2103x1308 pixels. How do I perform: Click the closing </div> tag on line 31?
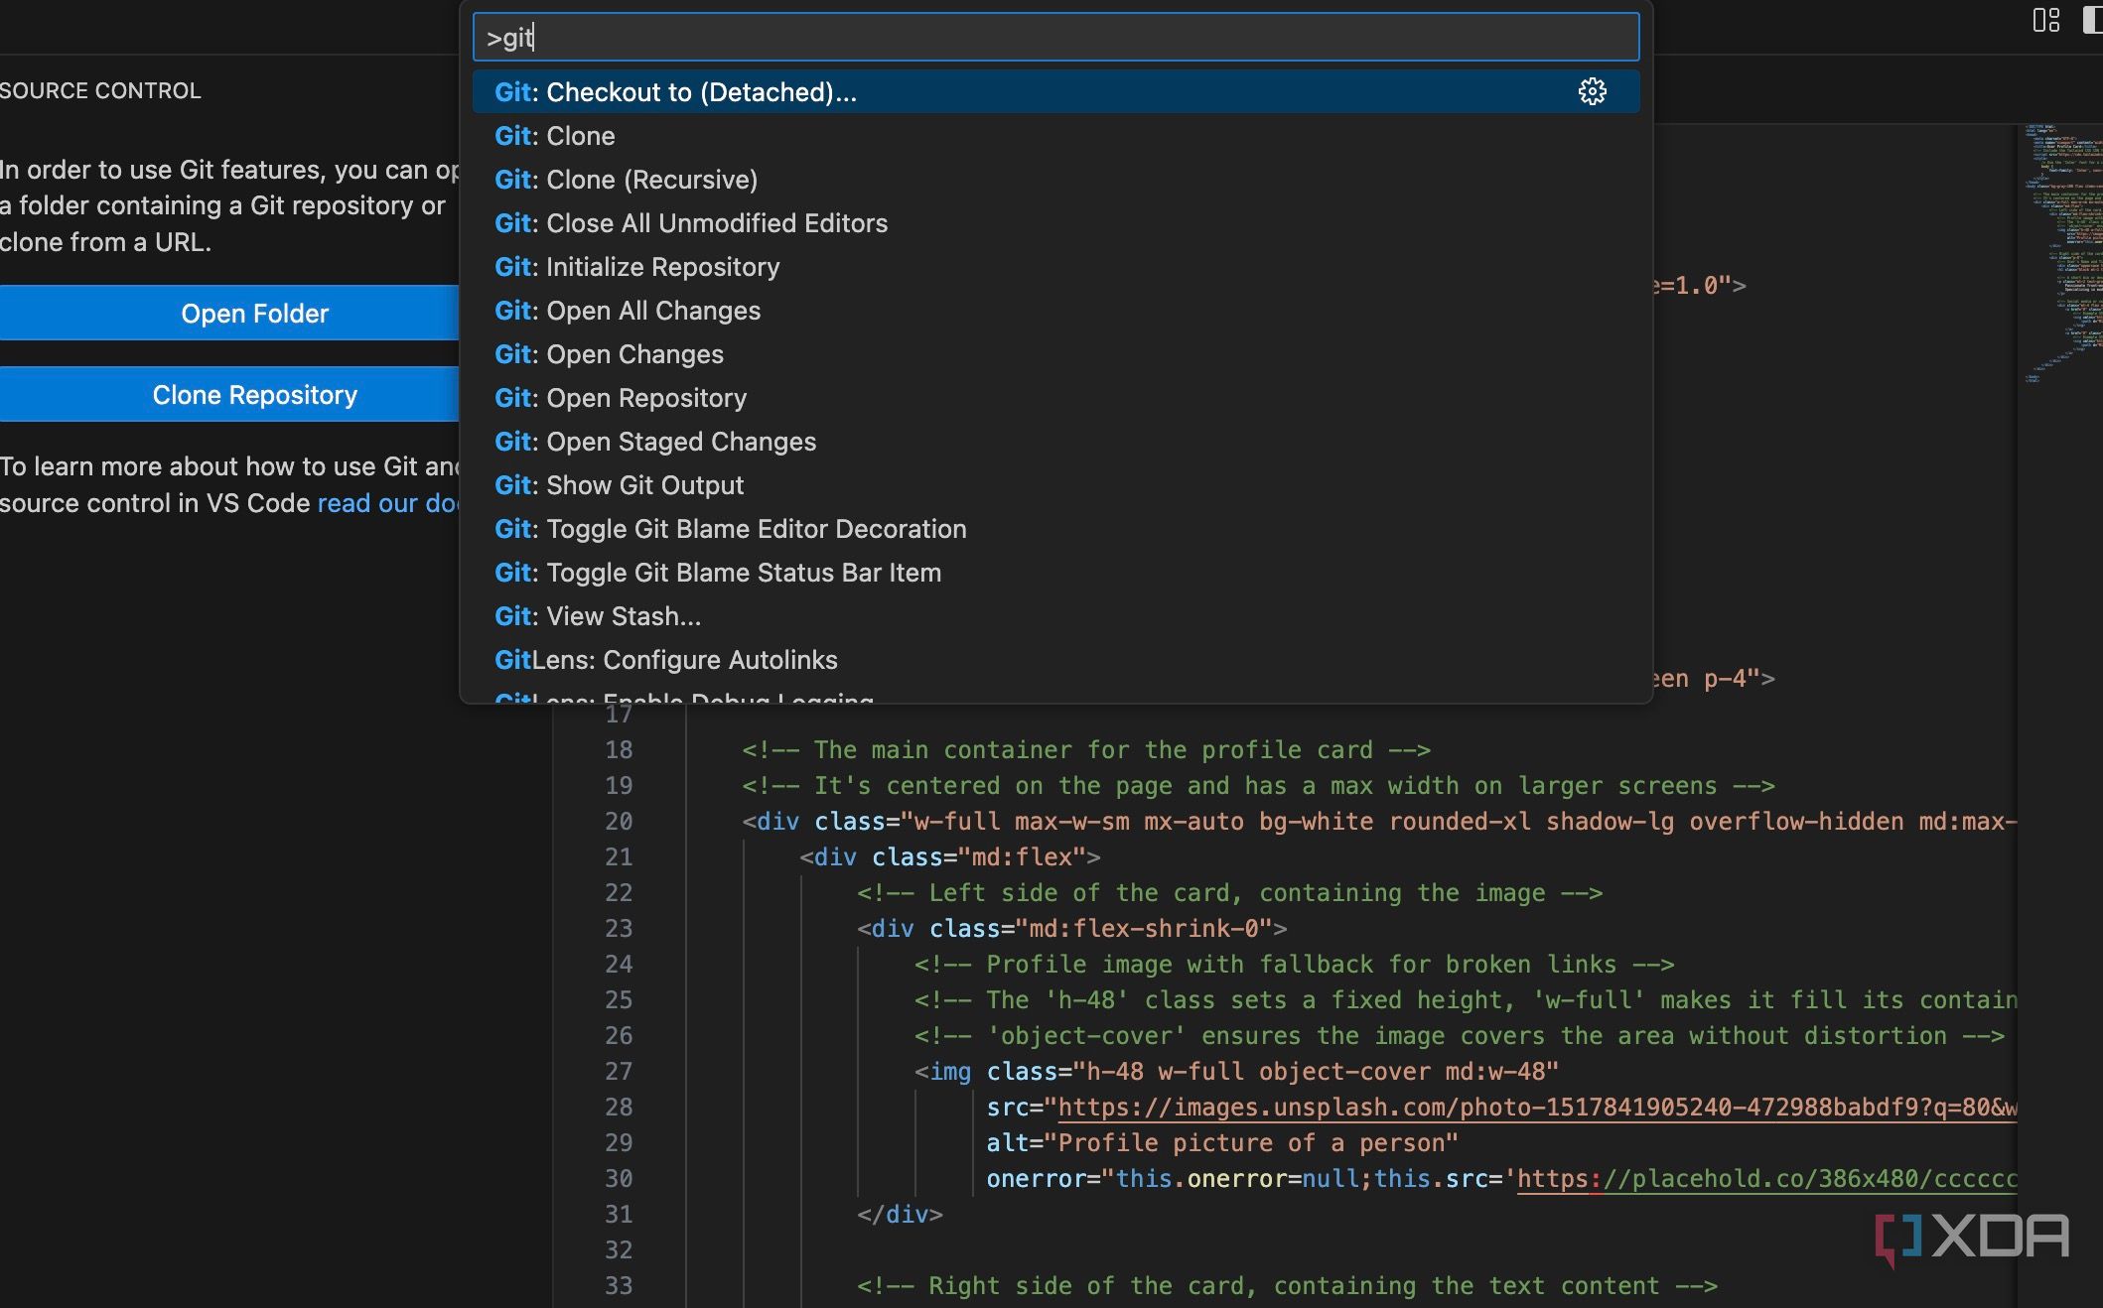900,1215
